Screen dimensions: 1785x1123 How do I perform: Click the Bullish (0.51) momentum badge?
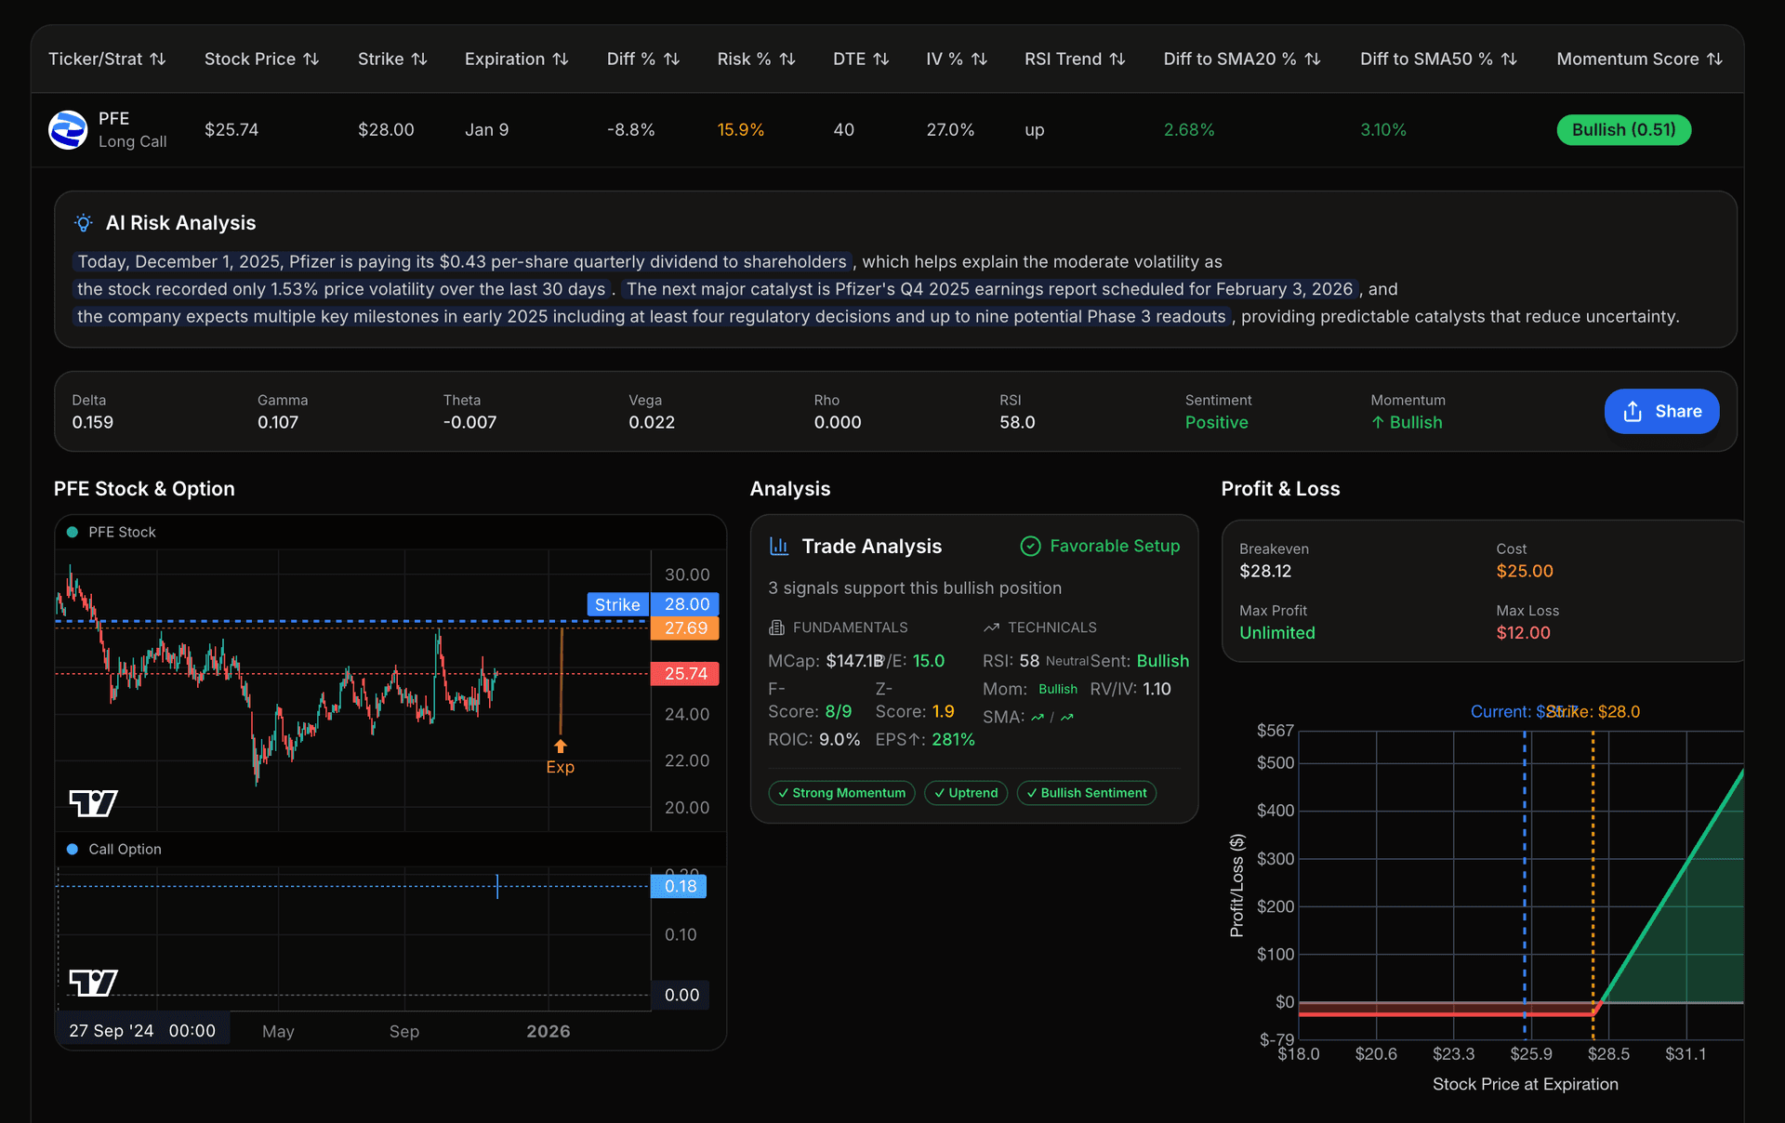[x=1623, y=129]
